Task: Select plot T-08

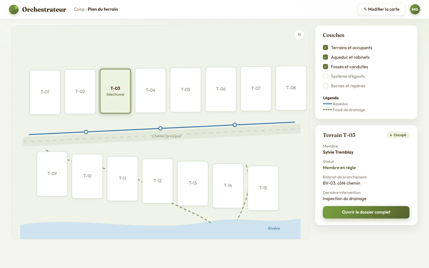Action: [x=291, y=88]
